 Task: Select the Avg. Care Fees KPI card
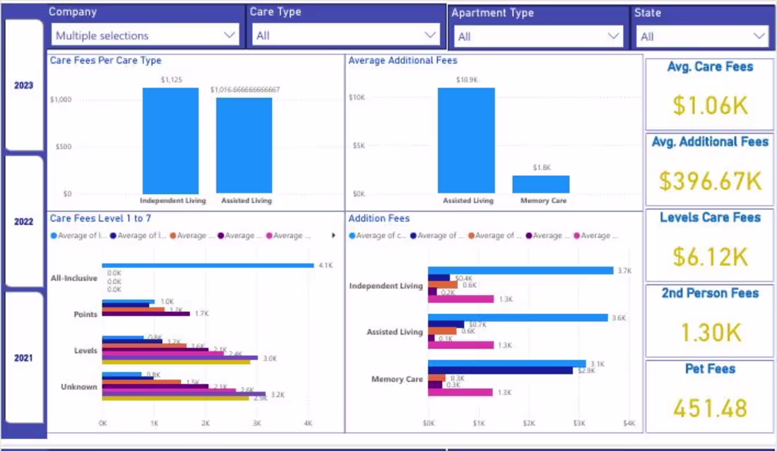coord(709,92)
